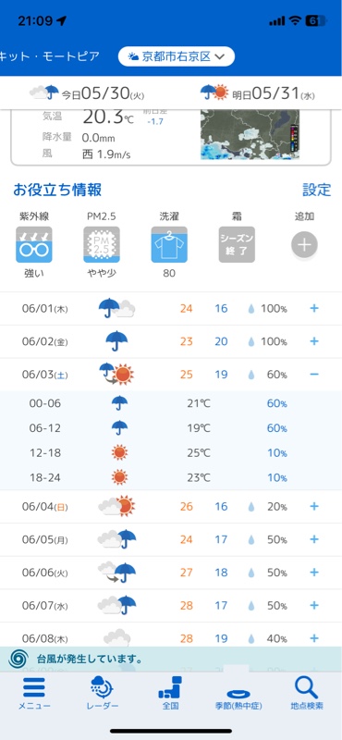Open the メニュー hamburger menu
The image size is (342, 740).
[34, 692]
